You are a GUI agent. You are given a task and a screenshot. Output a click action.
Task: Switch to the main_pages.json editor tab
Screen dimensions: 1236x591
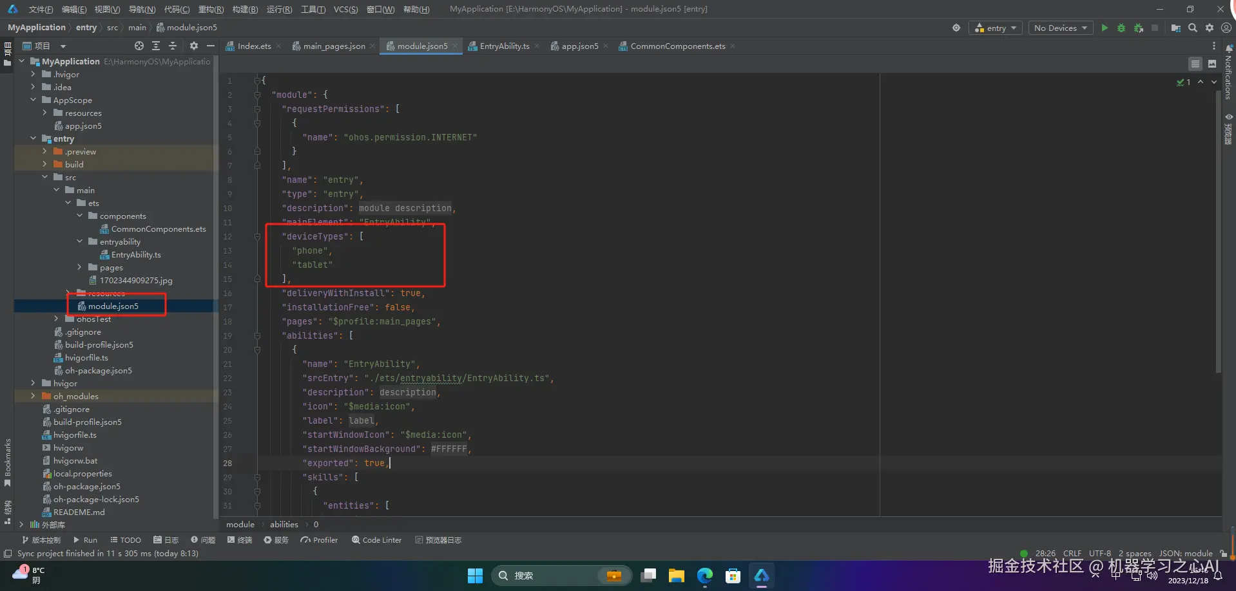(334, 46)
